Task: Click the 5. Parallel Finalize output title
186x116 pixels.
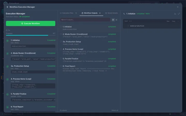Action: click(71, 59)
